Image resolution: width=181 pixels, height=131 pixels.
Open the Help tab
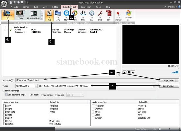tap(108, 7)
